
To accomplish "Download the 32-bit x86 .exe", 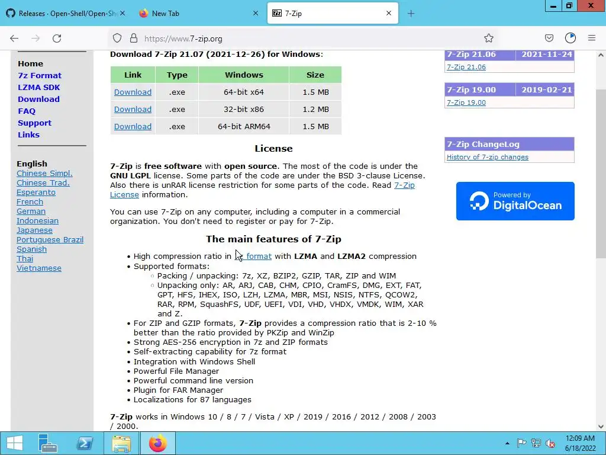I will pyautogui.click(x=133, y=109).
